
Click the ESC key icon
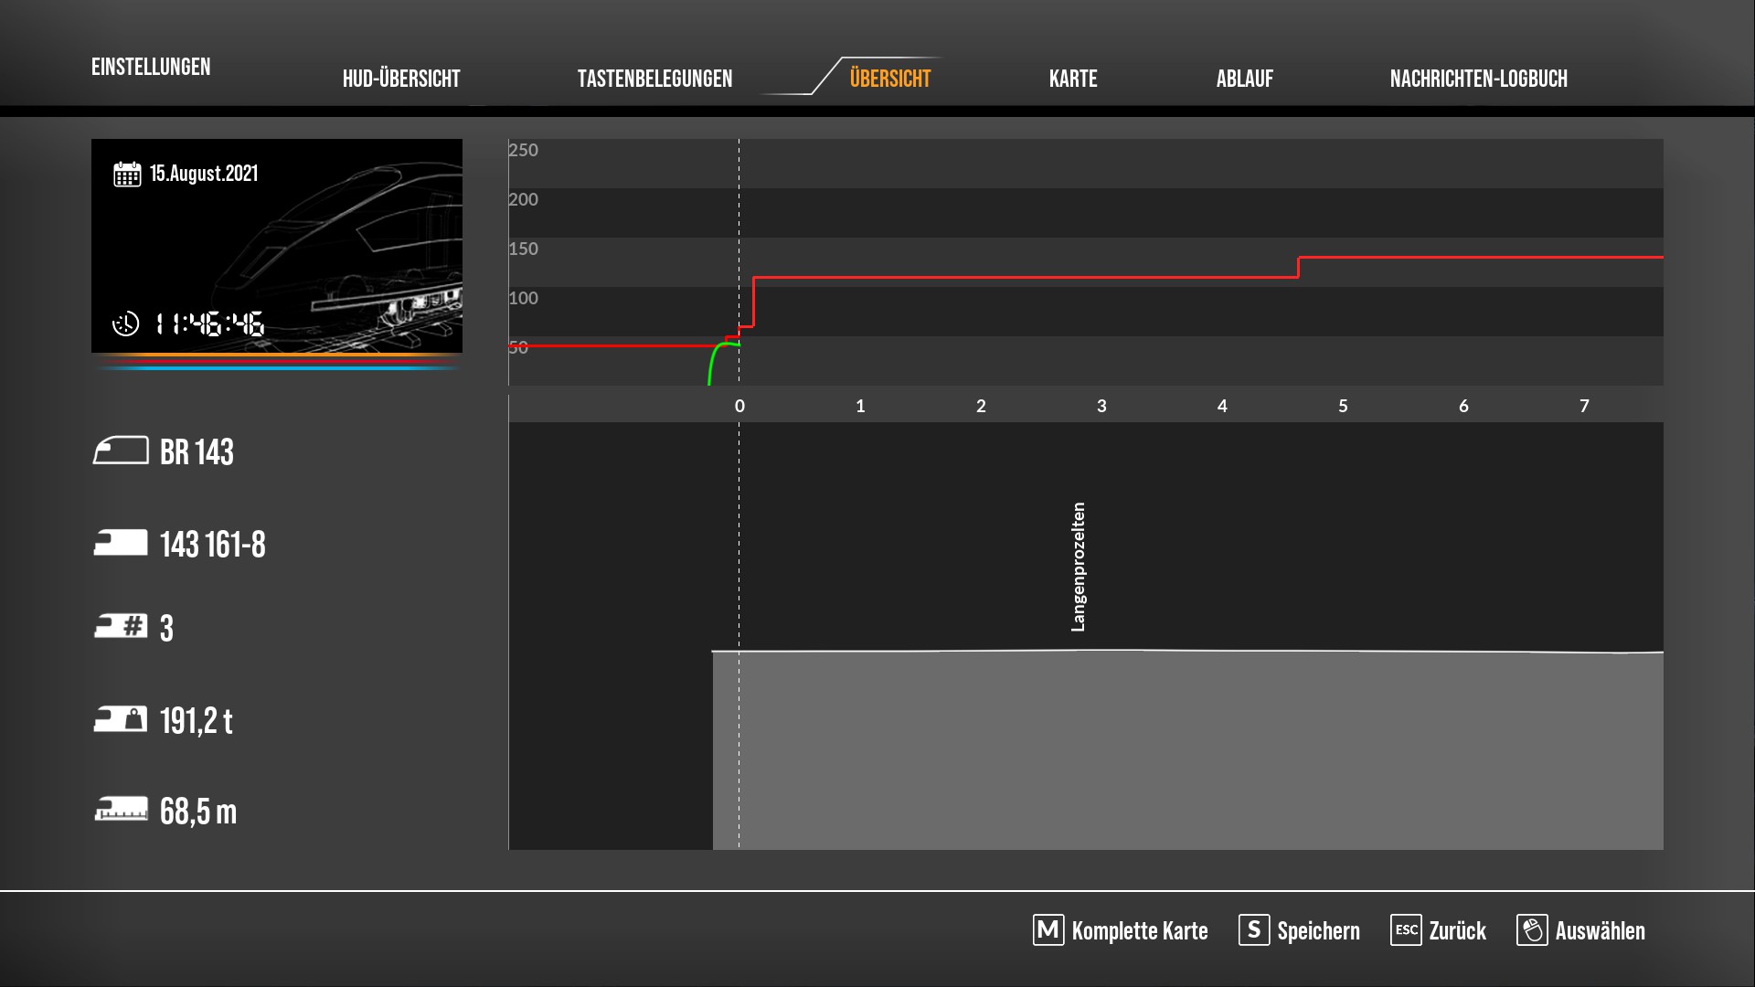point(1406,930)
